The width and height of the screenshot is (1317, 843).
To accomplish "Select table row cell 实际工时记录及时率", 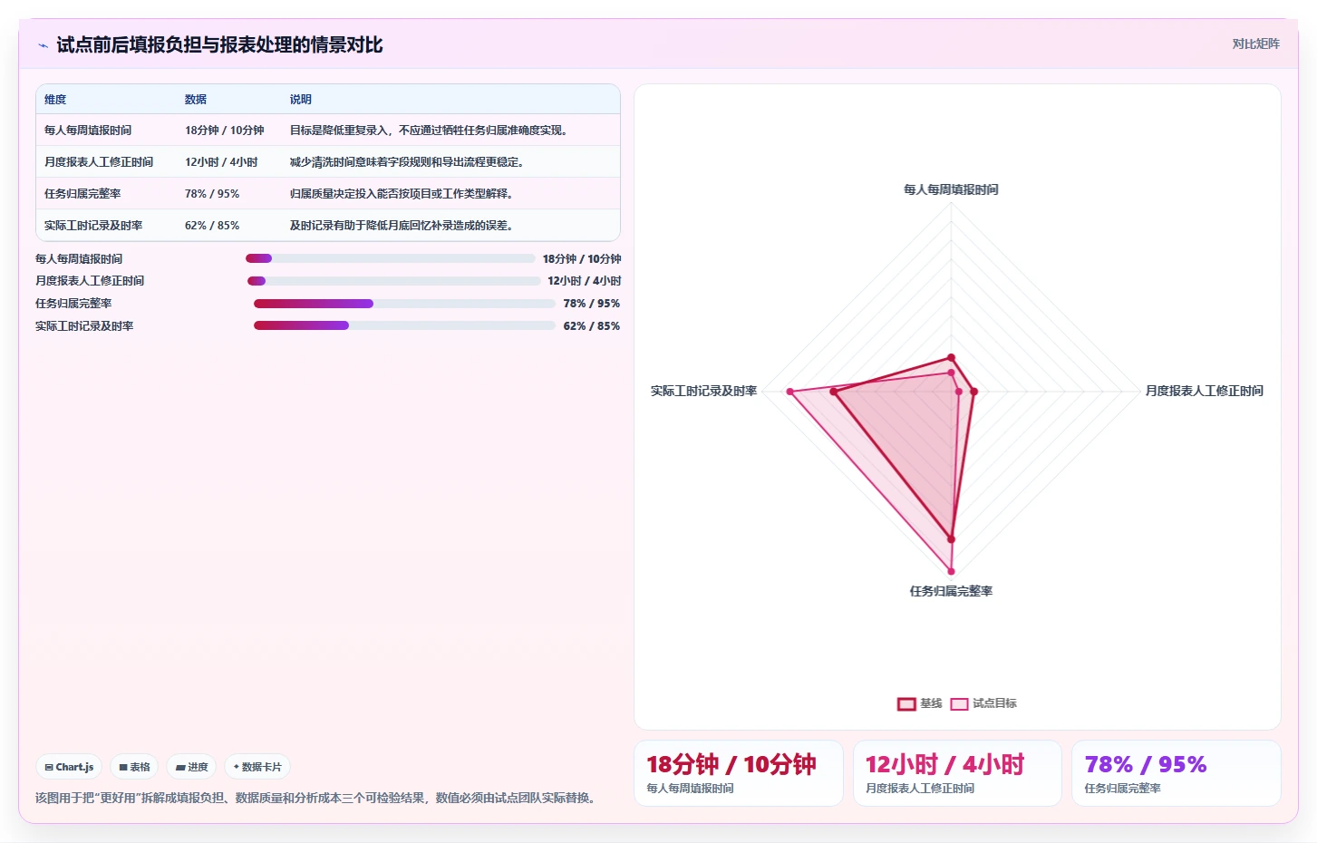I will 93,226.
